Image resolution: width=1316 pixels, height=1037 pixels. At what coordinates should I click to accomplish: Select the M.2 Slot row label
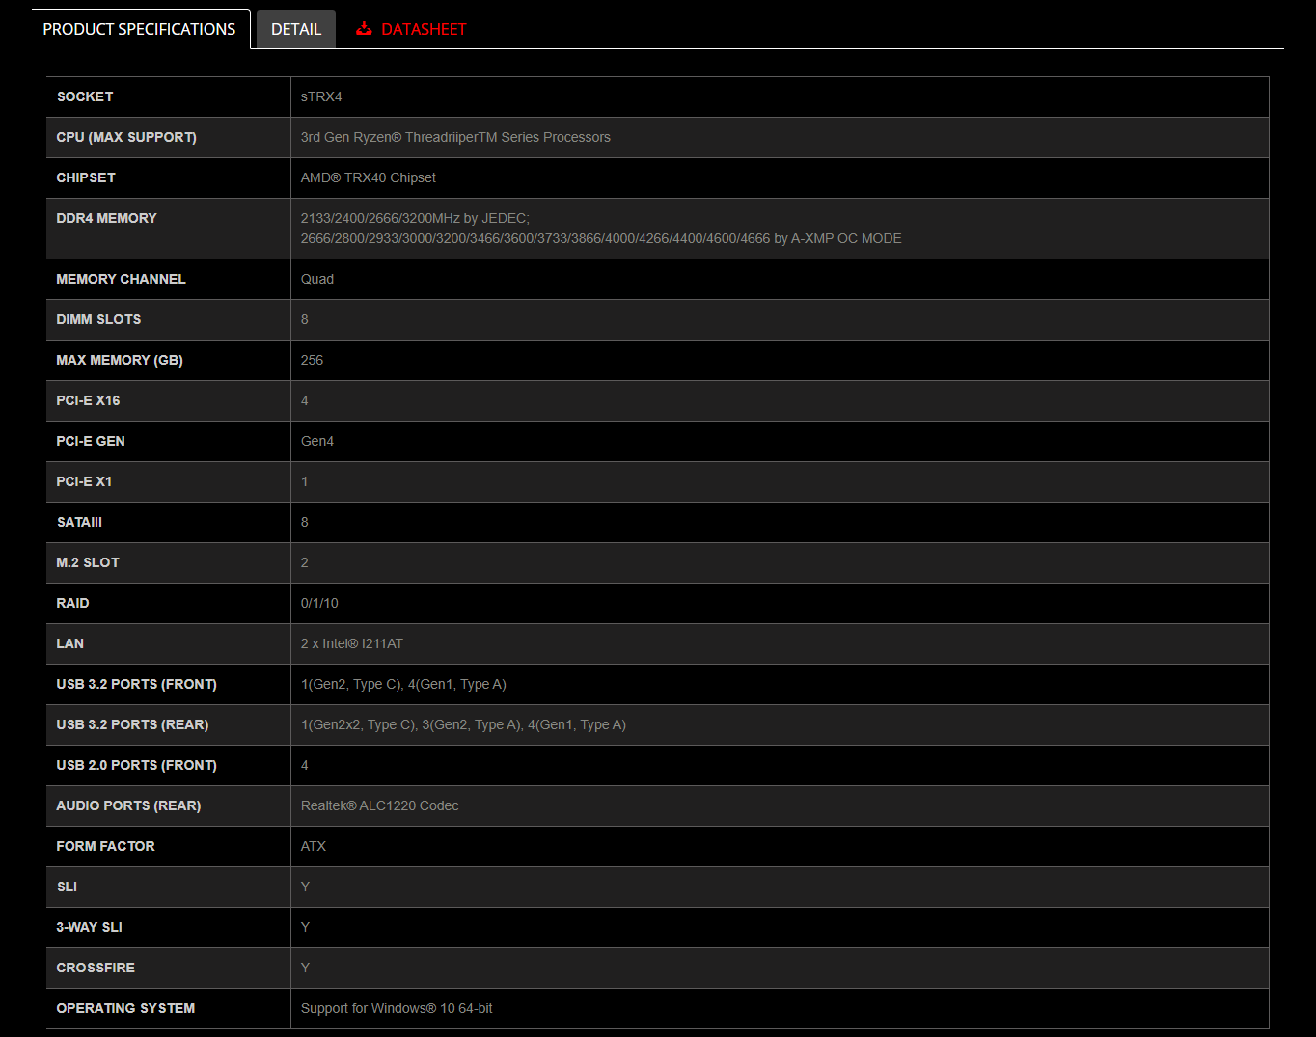point(88,562)
